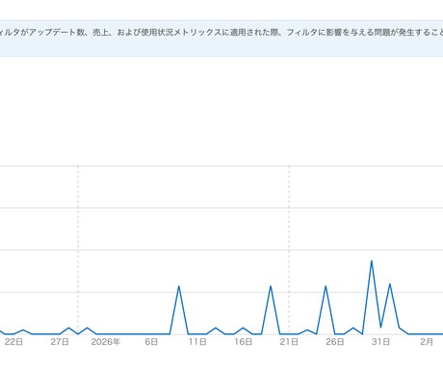Click the tallest chart peak near 31日
Screen dimensions: 443x366
coord(372,261)
